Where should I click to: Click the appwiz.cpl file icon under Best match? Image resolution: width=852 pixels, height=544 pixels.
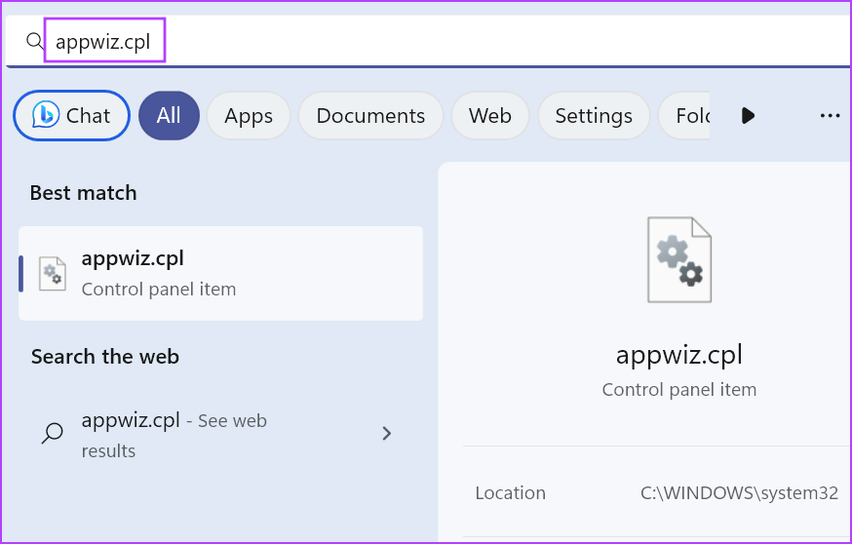click(52, 274)
